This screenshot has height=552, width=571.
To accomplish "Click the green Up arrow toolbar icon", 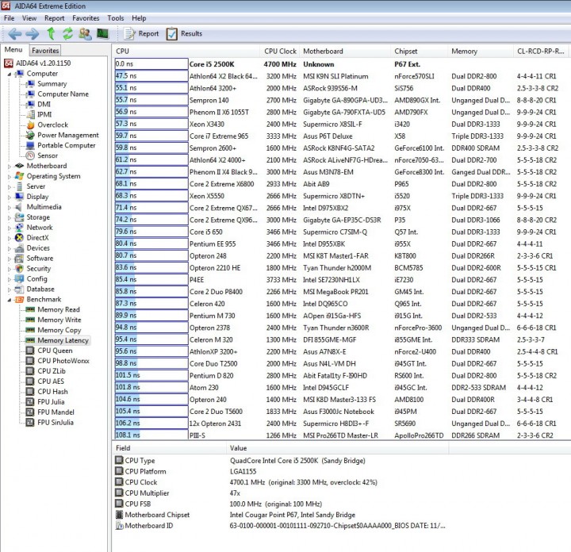I will 51,33.
